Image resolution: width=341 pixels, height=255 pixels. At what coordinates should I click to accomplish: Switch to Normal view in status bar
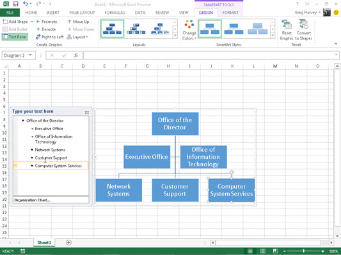[x=250, y=251]
